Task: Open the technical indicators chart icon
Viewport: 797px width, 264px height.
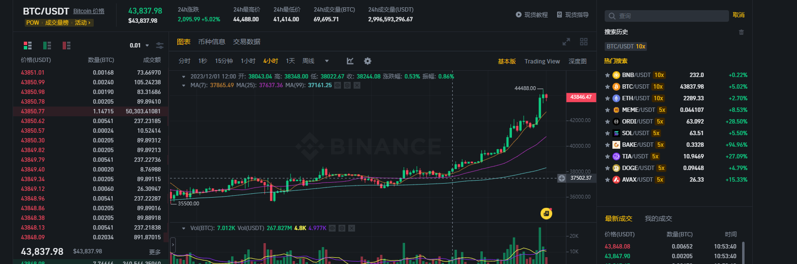Action: click(x=350, y=61)
